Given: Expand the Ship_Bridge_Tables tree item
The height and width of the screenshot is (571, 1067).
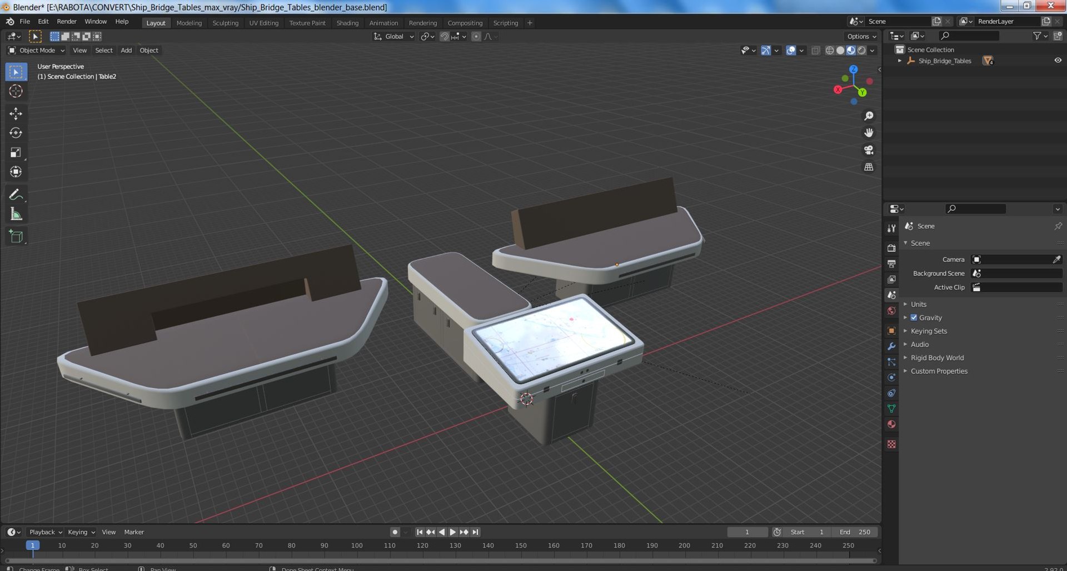Looking at the screenshot, I should [900, 61].
